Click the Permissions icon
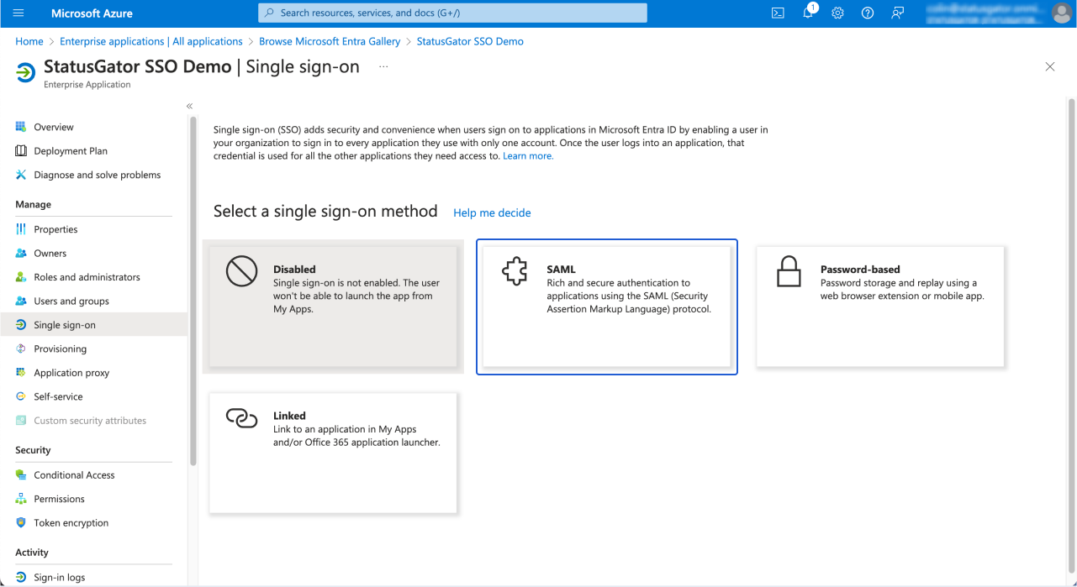The height and width of the screenshot is (587, 1077). point(21,499)
